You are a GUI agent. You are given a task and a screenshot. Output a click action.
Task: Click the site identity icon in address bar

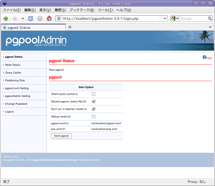[x=59, y=18]
